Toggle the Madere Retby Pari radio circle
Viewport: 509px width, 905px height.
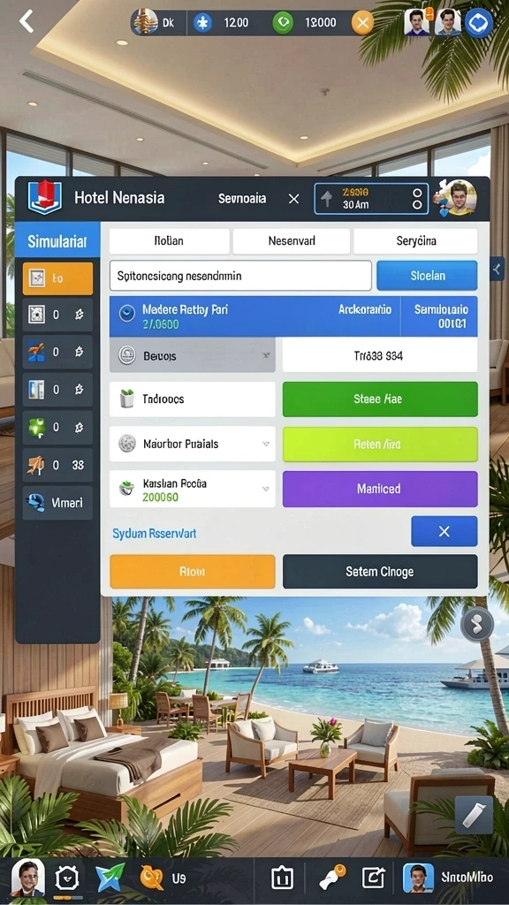tap(126, 313)
